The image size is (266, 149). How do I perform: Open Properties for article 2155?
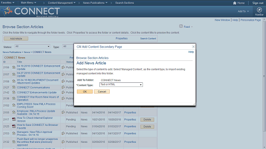point(130,112)
